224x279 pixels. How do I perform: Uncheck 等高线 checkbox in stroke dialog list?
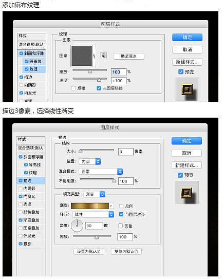coord(26,164)
